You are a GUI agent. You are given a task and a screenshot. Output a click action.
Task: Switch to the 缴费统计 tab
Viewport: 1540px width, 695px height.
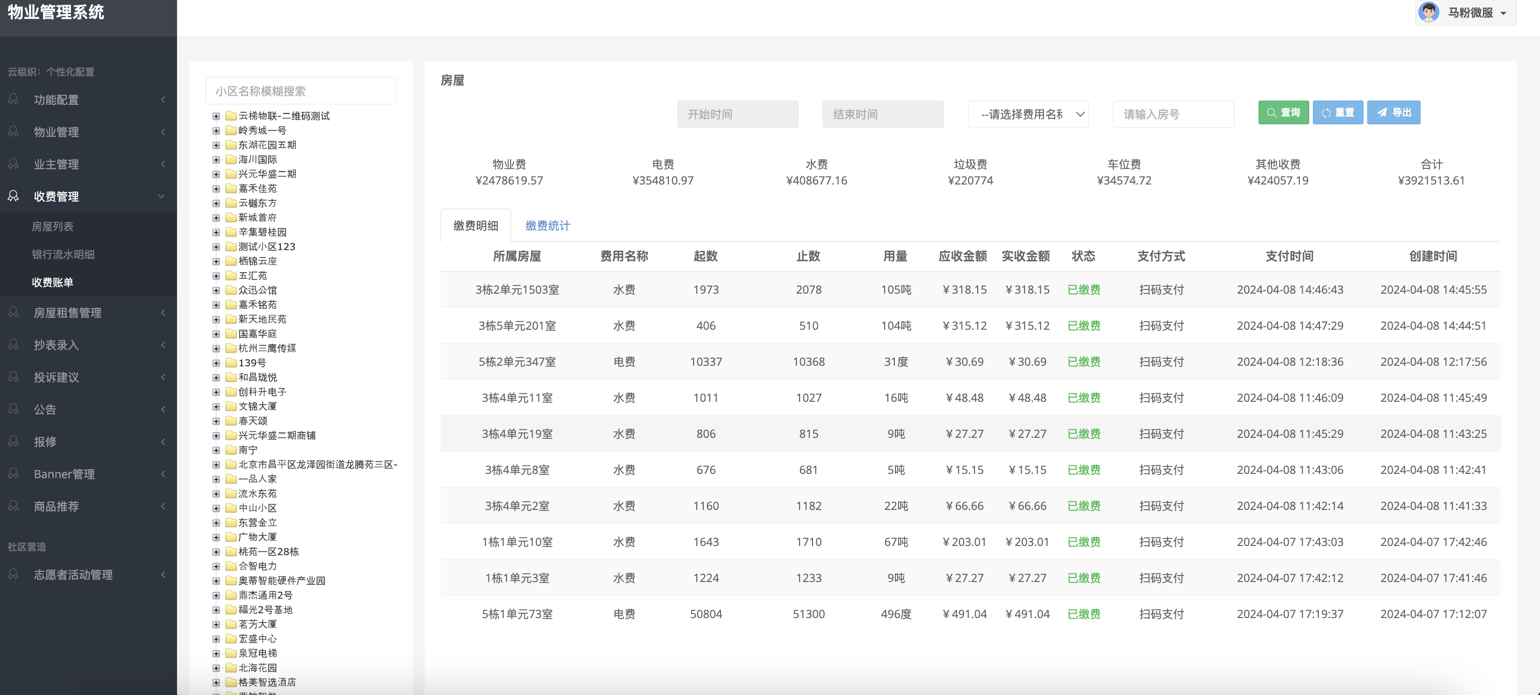tap(547, 226)
